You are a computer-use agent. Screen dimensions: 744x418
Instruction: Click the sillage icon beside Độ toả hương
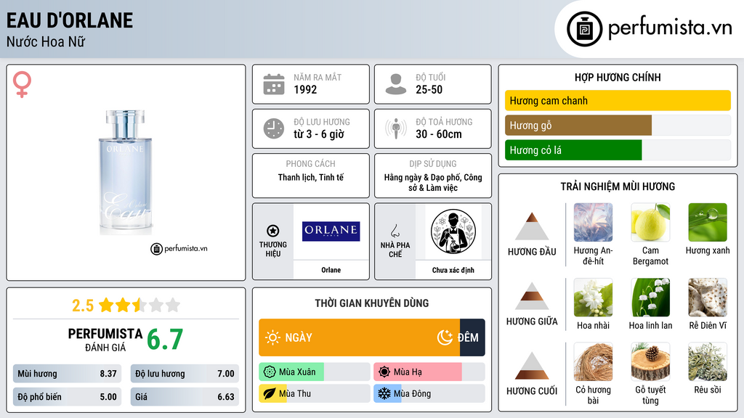(396, 128)
